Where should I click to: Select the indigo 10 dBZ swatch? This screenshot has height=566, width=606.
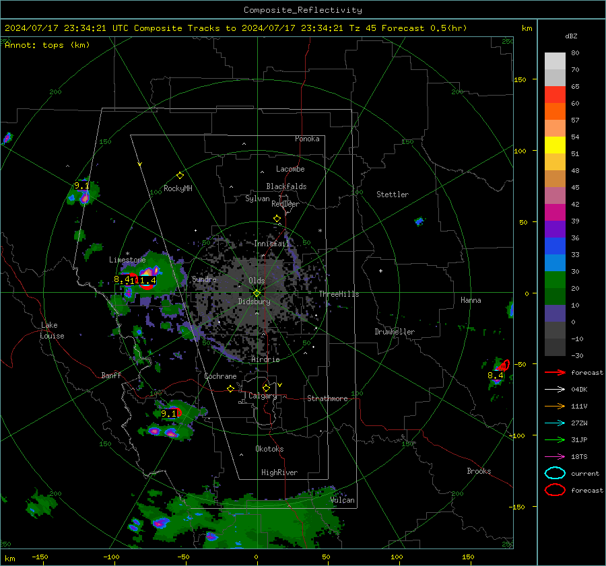click(x=555, y=314)
